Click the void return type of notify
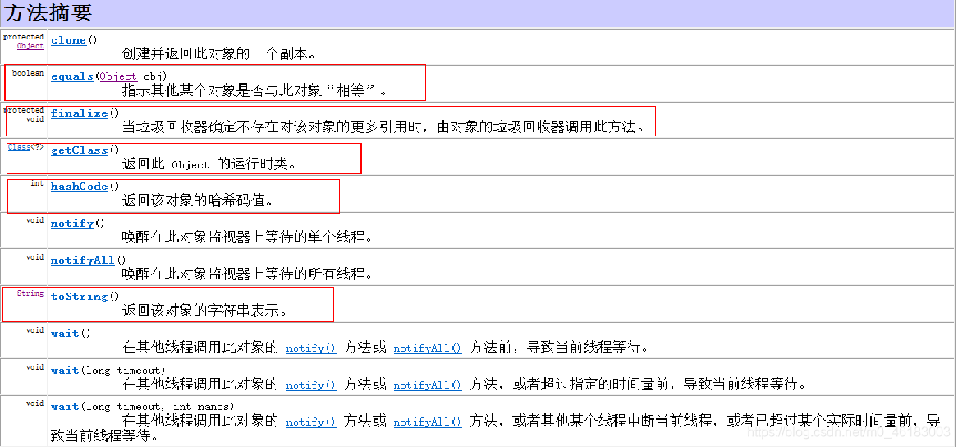This screenshot has width=958, height=447. click(x=34, y=220)
